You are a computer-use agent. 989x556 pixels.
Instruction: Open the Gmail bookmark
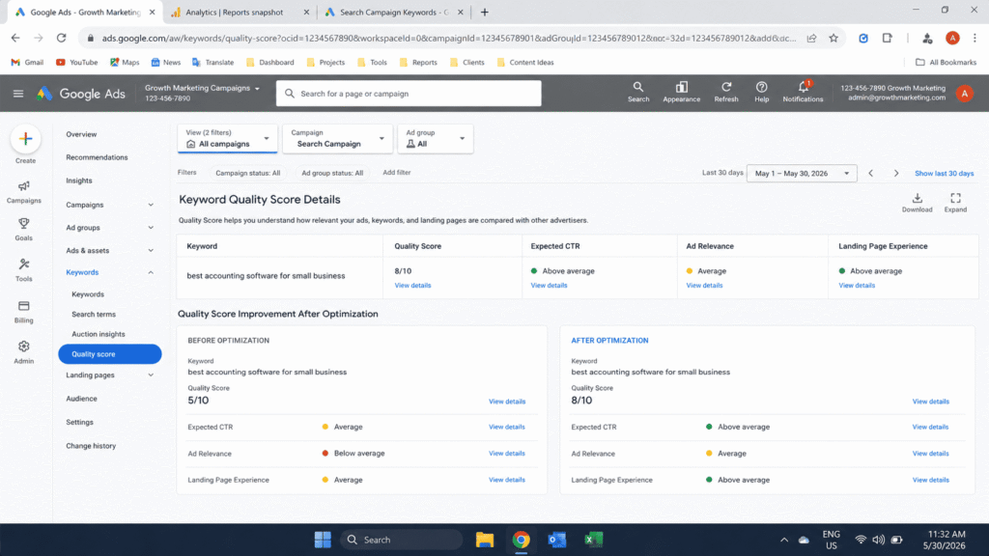pyautogui.click(x=27, y=63)
